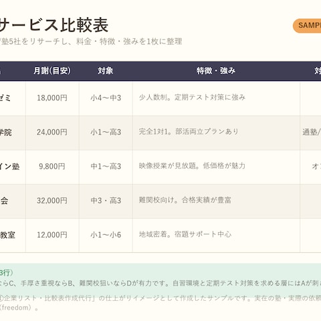Select the 月謝(目安) column header
Image resolution: width=321 pixels, height=321 pixels.
click(52, 71)
